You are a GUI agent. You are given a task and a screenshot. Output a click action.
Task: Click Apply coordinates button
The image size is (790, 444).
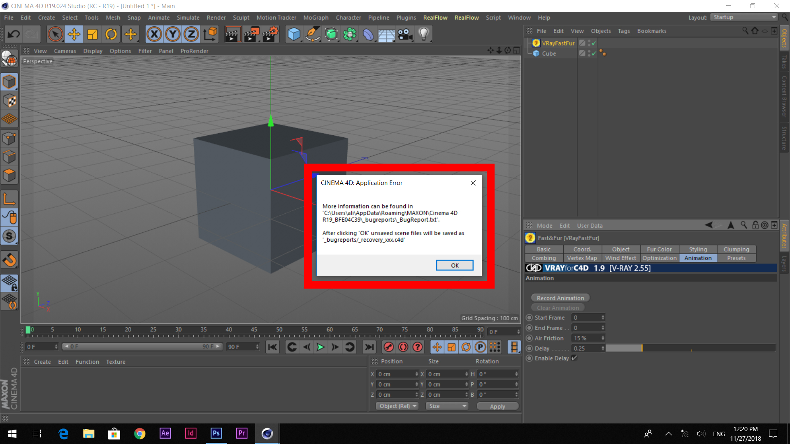click(x=497, y=406)
